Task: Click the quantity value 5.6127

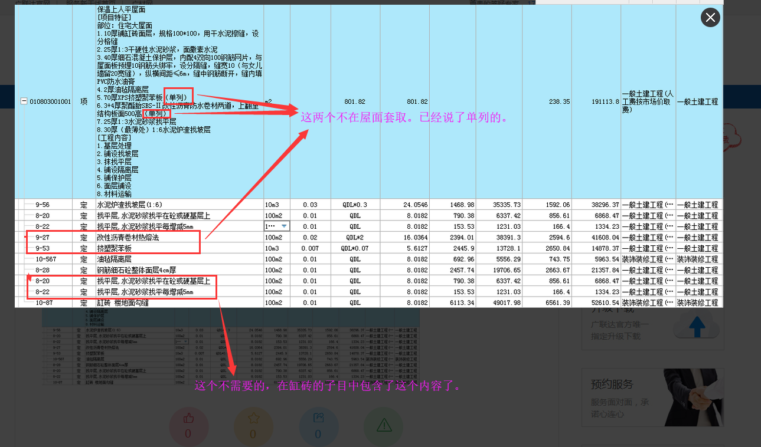Action: tap(417, 248)
